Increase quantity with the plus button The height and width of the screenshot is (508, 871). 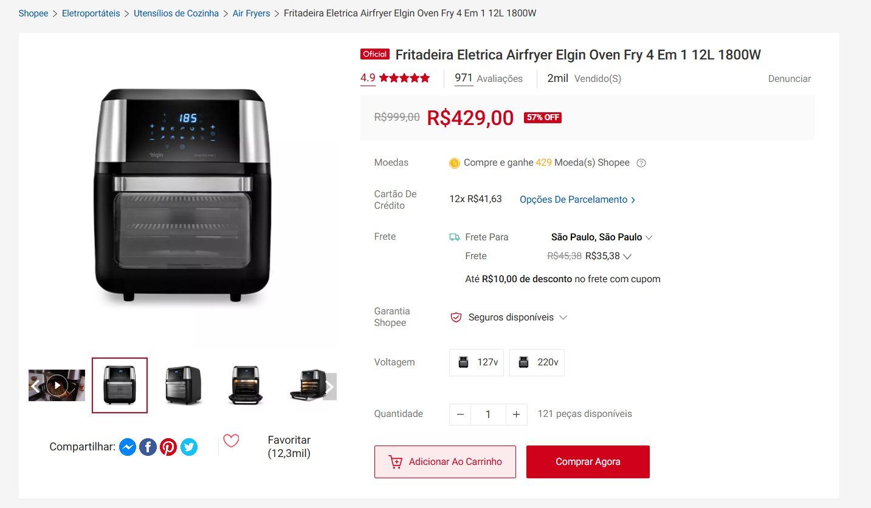[516, 415]
